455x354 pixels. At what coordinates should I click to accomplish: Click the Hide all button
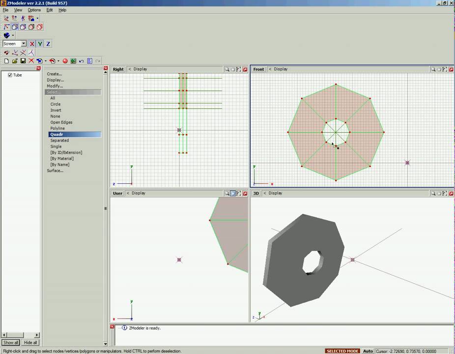30,343
